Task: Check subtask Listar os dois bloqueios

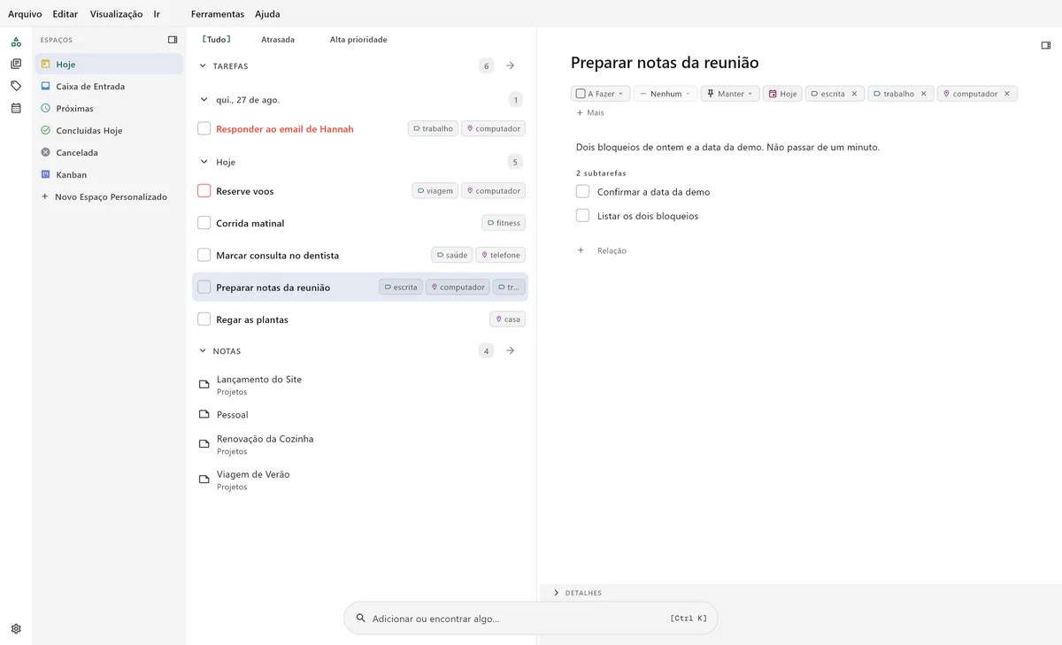Action: [x=582, y=216]
